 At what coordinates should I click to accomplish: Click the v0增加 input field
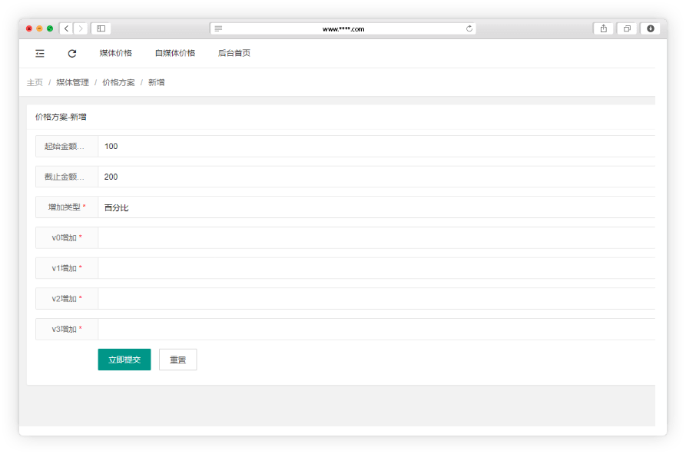[376, 238]
